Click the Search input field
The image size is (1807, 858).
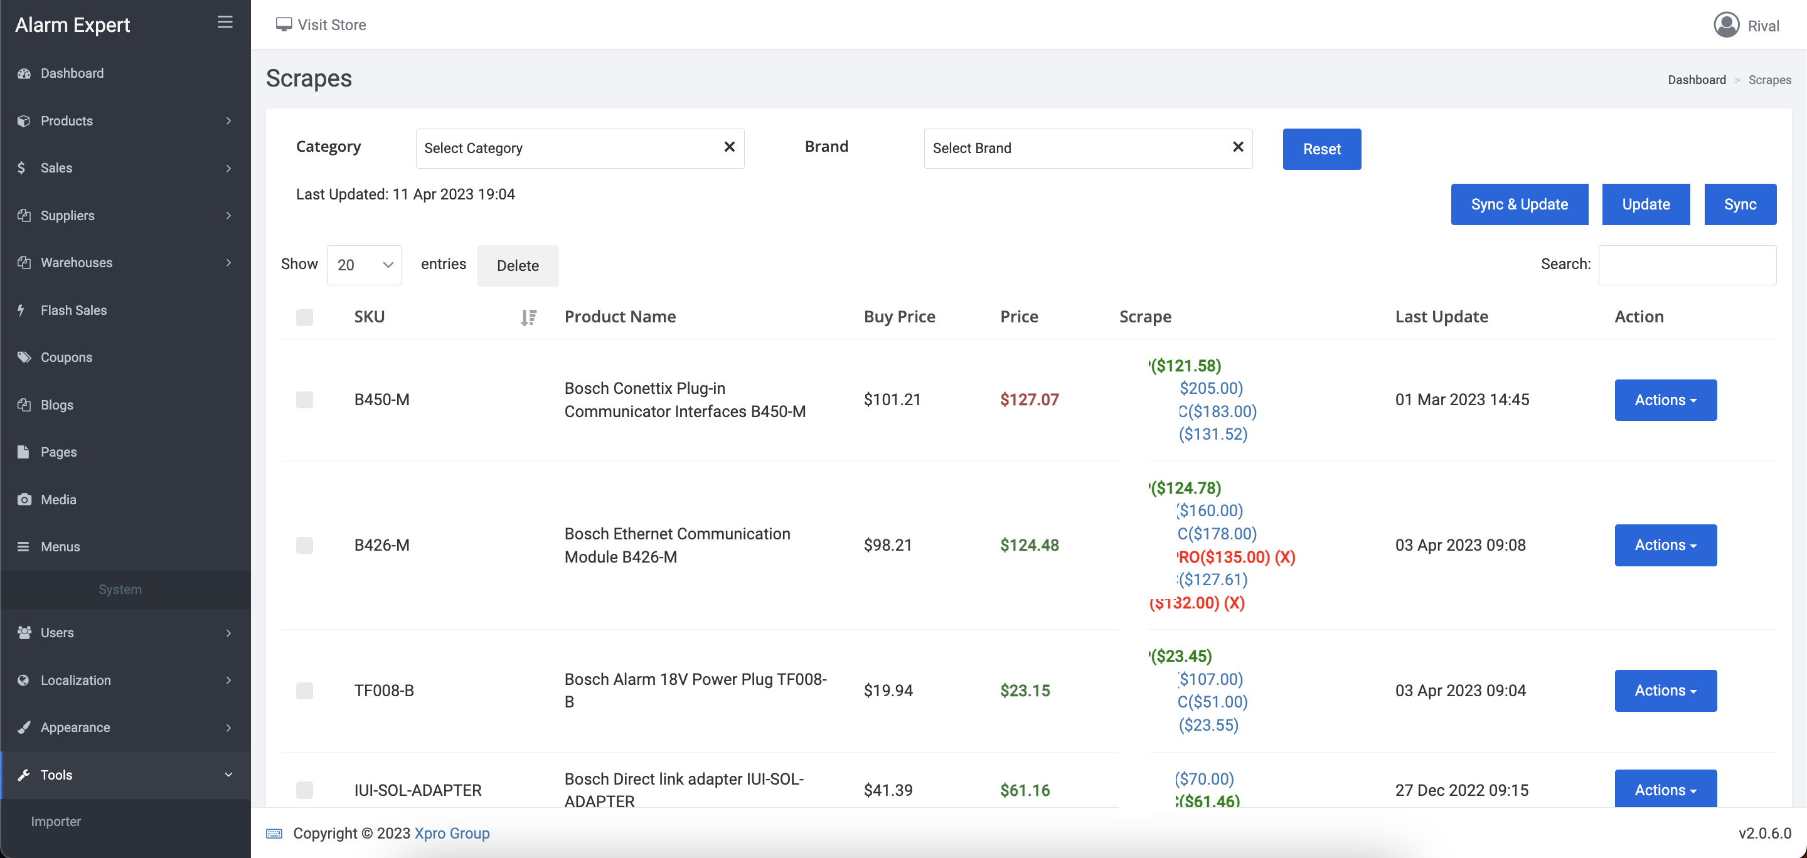(1687, 265)
